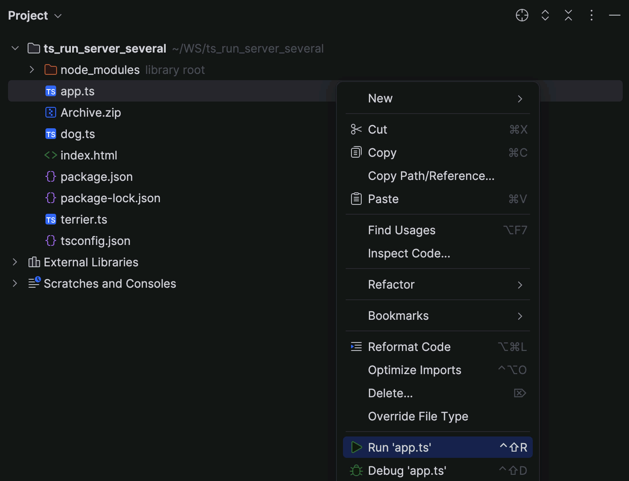Click the scissors icon next to Cut
The height and width of the screenshot is (481, 629).
(356, 129)
